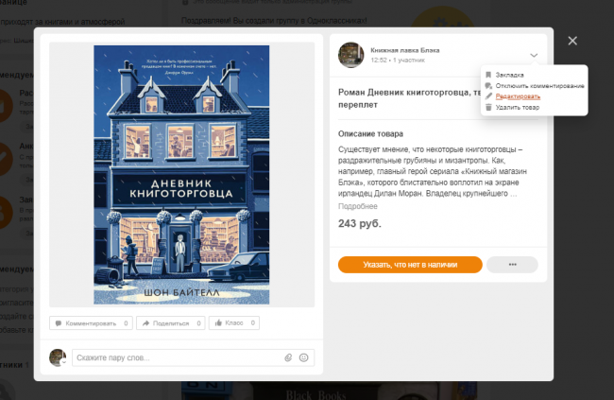Screen dimensions: 614x400
Task: Select Закладка in the dropdown menu
Action: 509,74
